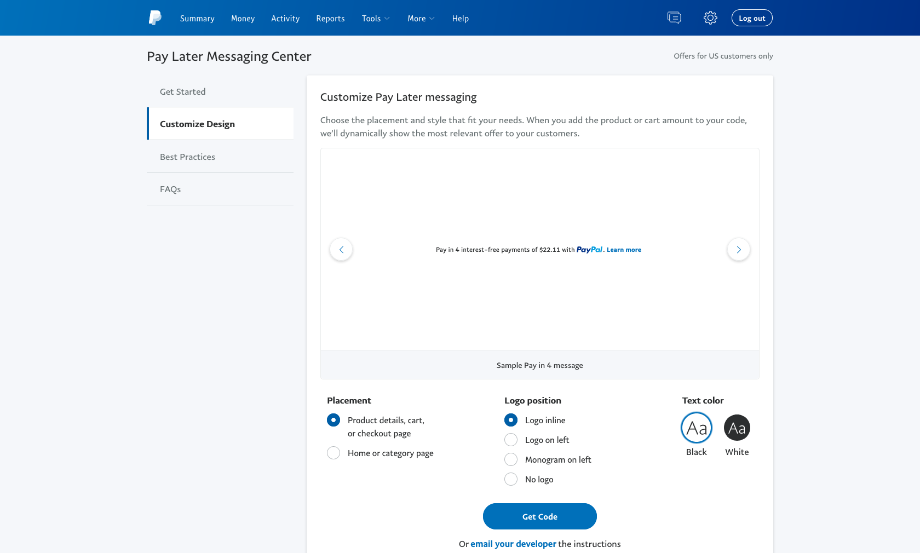Screen dimensions: 920x553
Task: Go to next sample message arrow
Action: 739,250
